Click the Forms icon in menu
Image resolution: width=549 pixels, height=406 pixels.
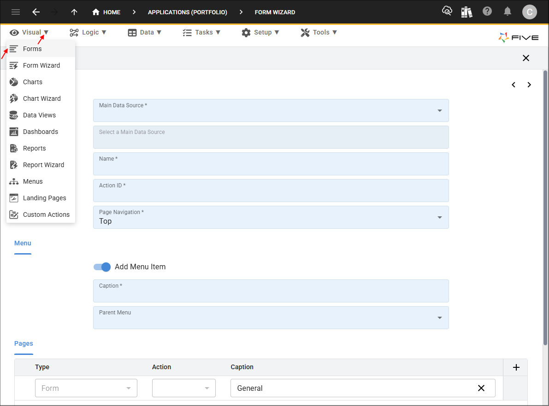(x=14, y=49)
